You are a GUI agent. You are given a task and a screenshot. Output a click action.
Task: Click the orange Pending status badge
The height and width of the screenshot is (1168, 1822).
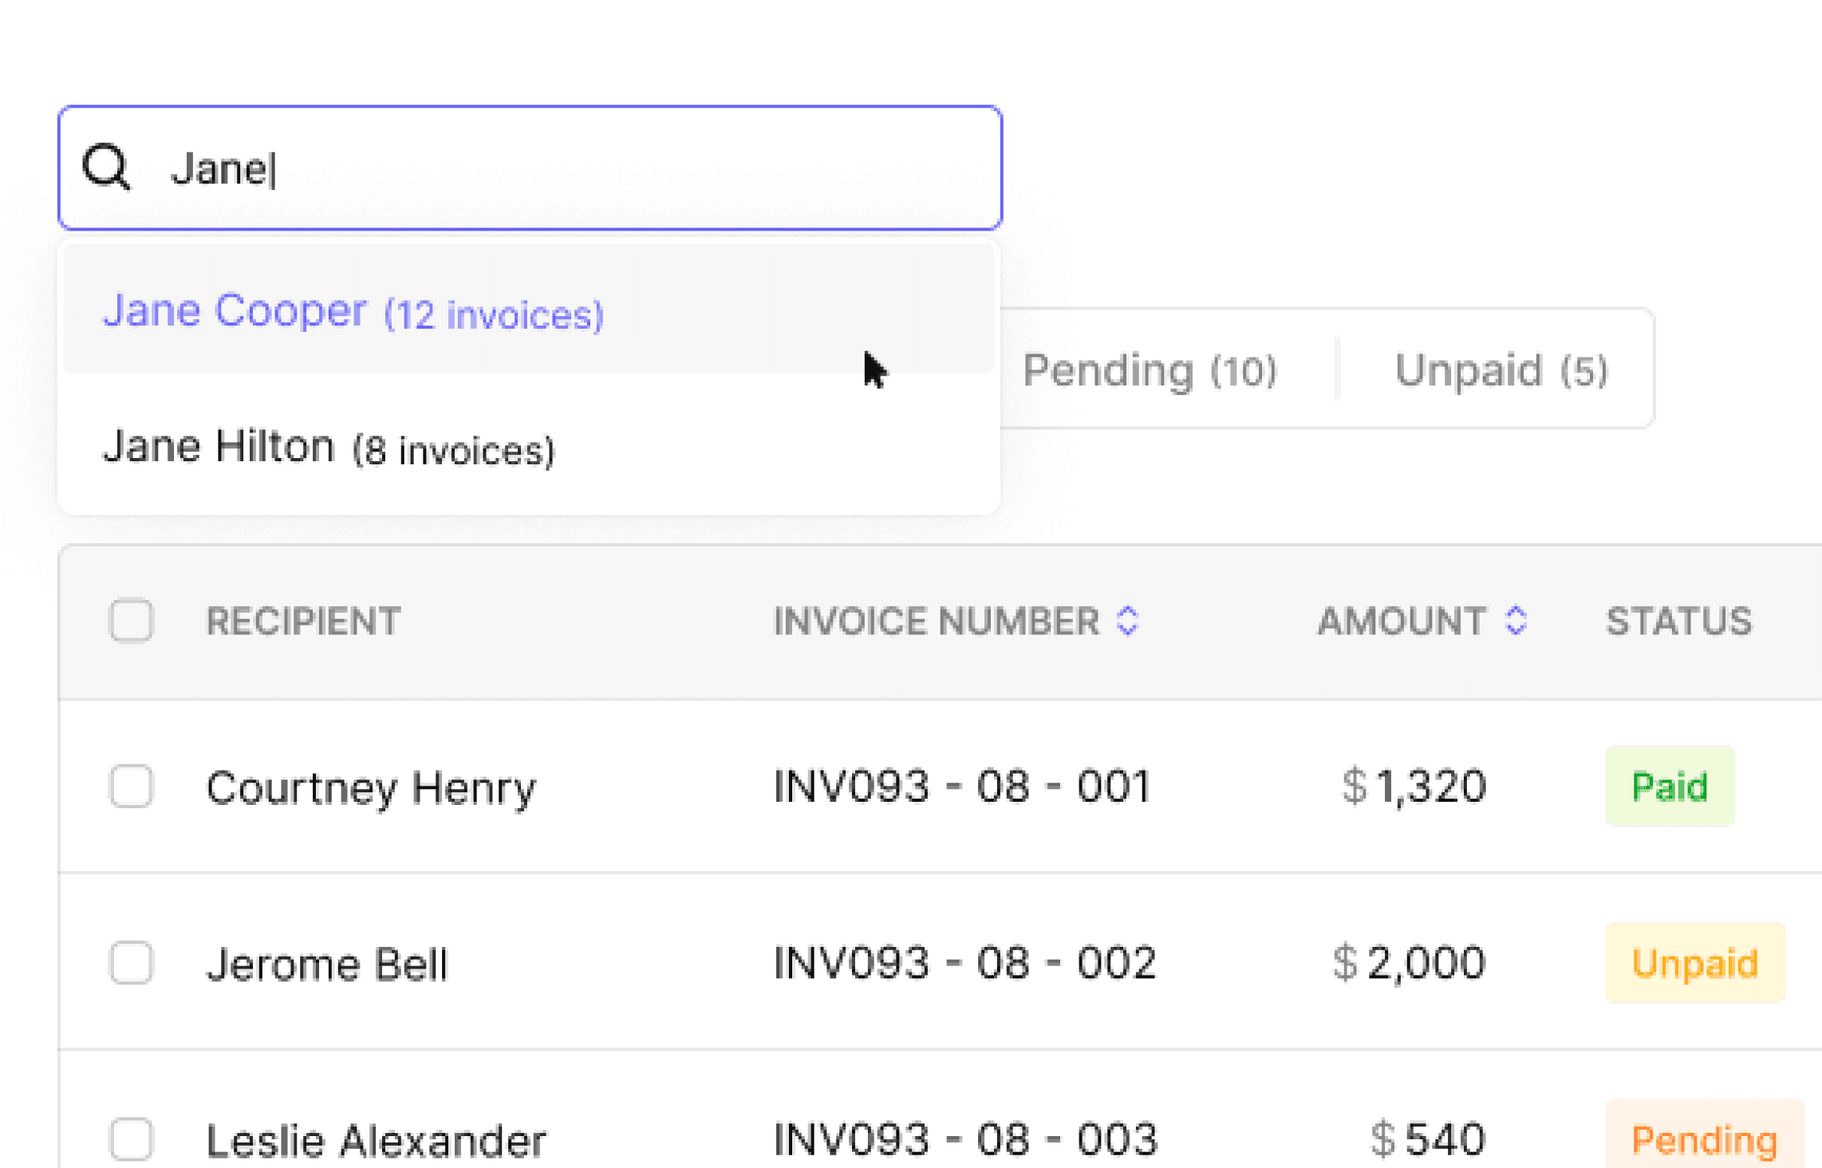tap(1704, 1139)
